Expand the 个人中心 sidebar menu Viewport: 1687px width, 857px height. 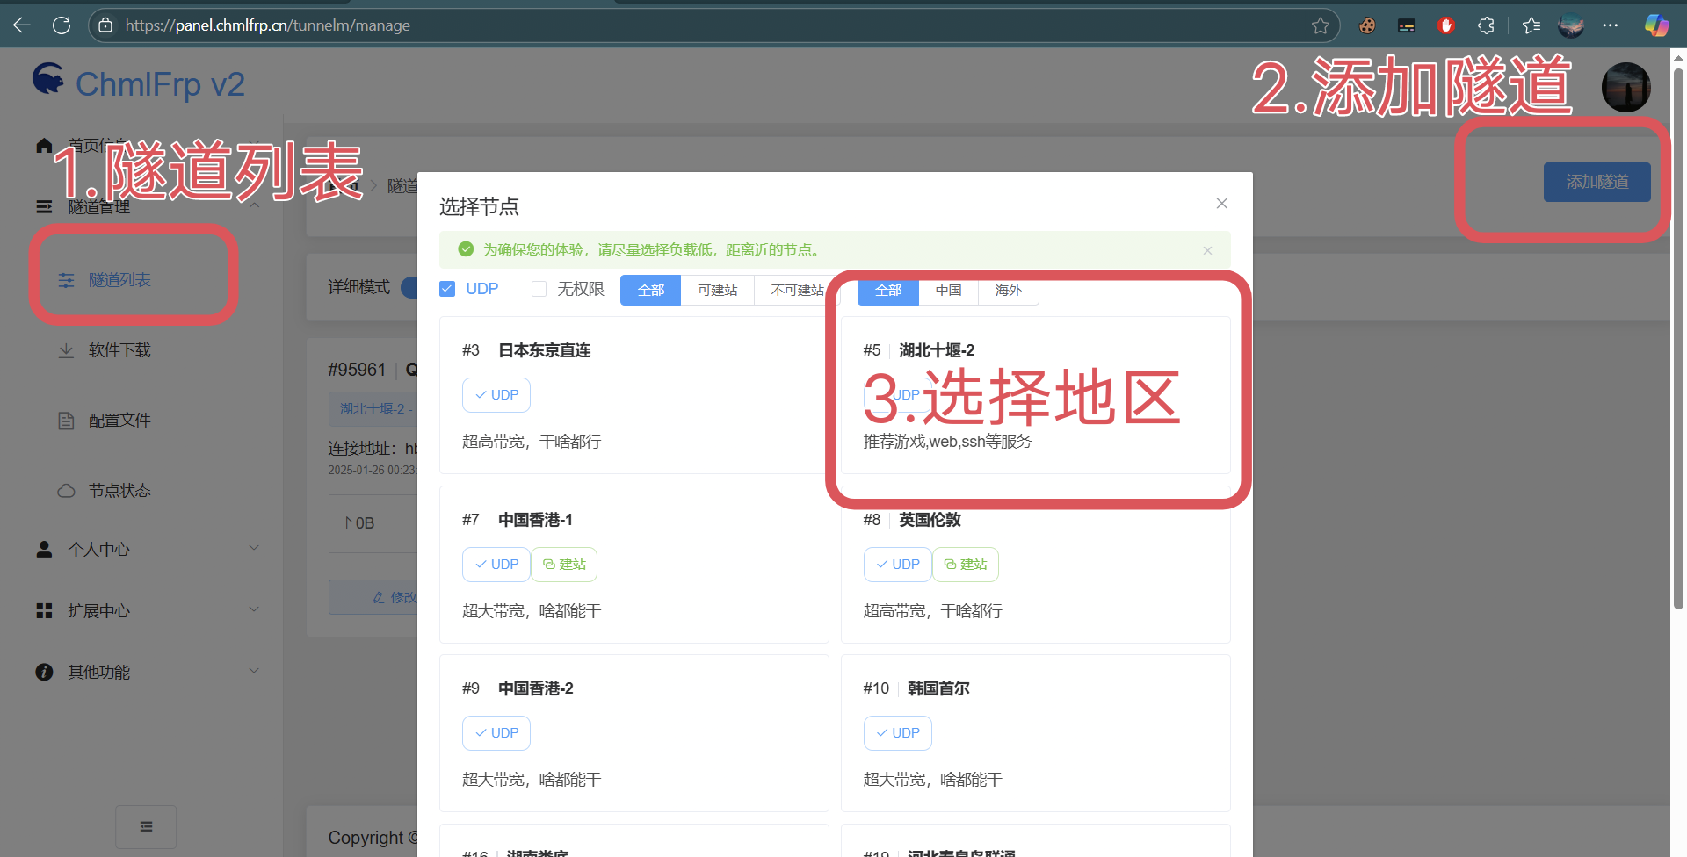point(146,549)
